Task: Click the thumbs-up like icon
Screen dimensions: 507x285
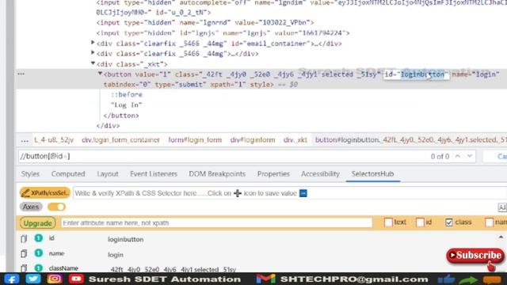Action: click(x=446, y=279)
